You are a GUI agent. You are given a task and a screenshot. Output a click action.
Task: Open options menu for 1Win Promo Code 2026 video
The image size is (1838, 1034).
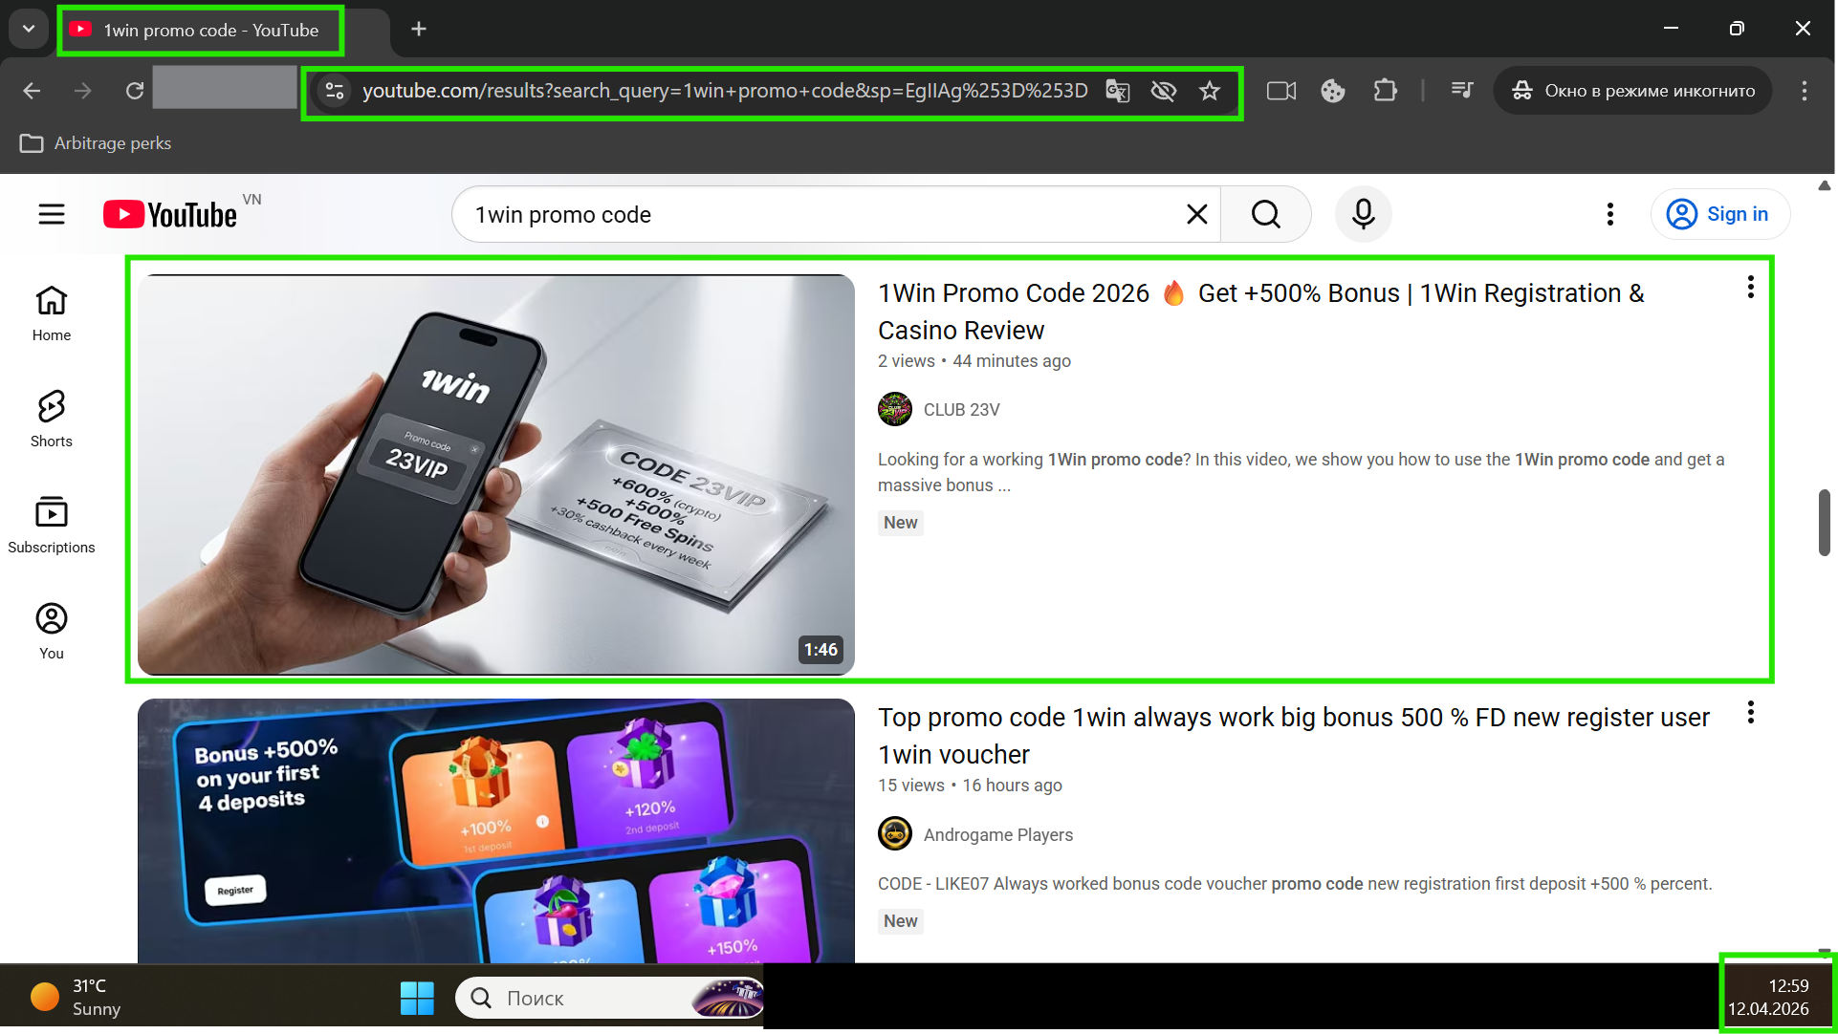1750,287
